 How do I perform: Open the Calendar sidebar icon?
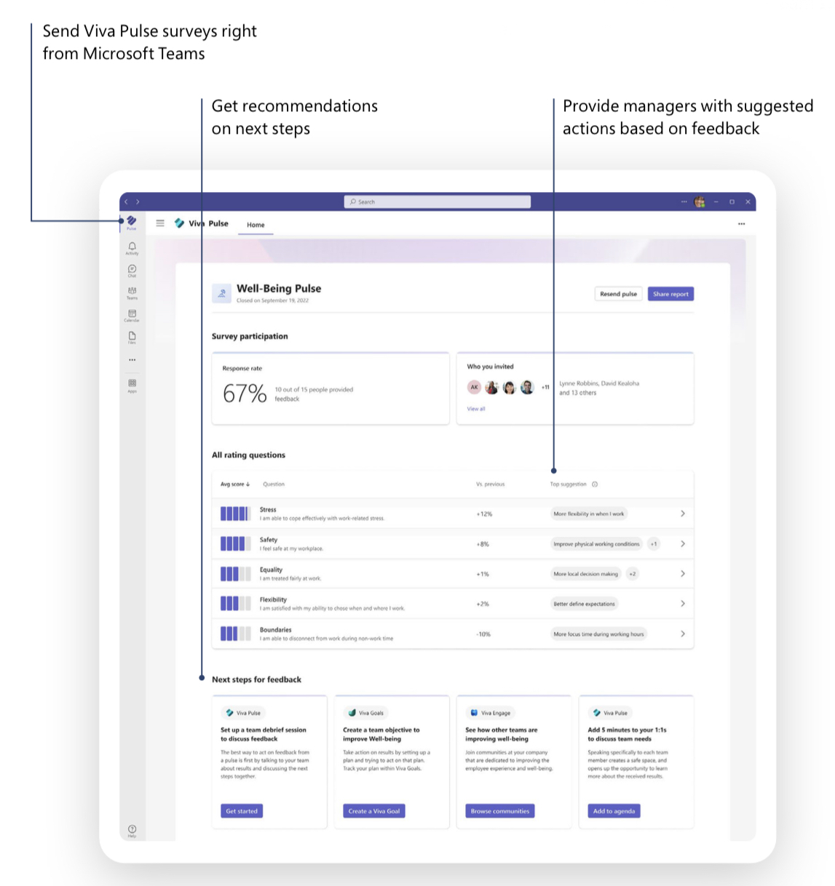tap(132, 314)
